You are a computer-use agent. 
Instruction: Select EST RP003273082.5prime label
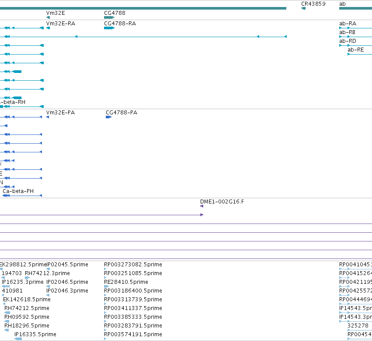[x=133, y=265]
